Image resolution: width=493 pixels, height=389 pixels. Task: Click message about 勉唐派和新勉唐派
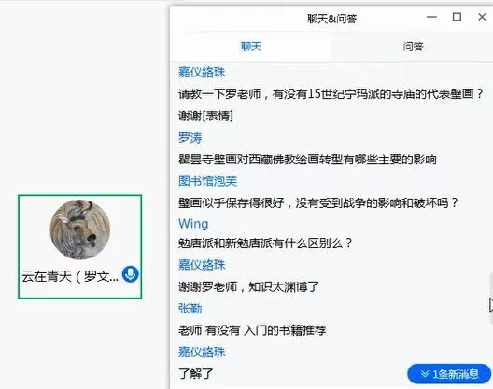(265, 243)
